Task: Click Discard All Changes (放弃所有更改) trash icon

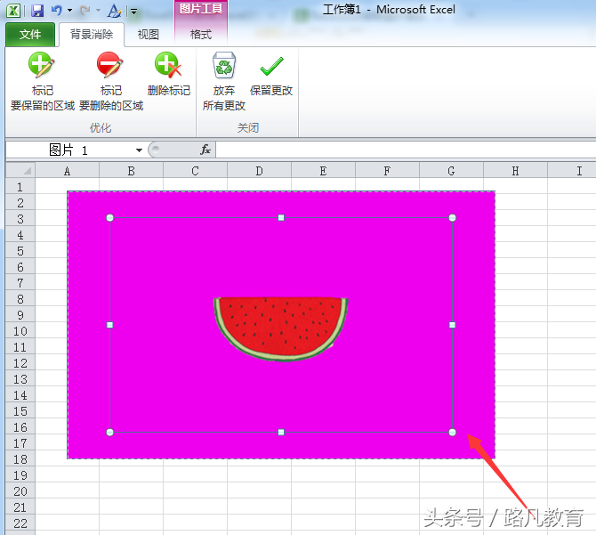Action: (224, 65)
